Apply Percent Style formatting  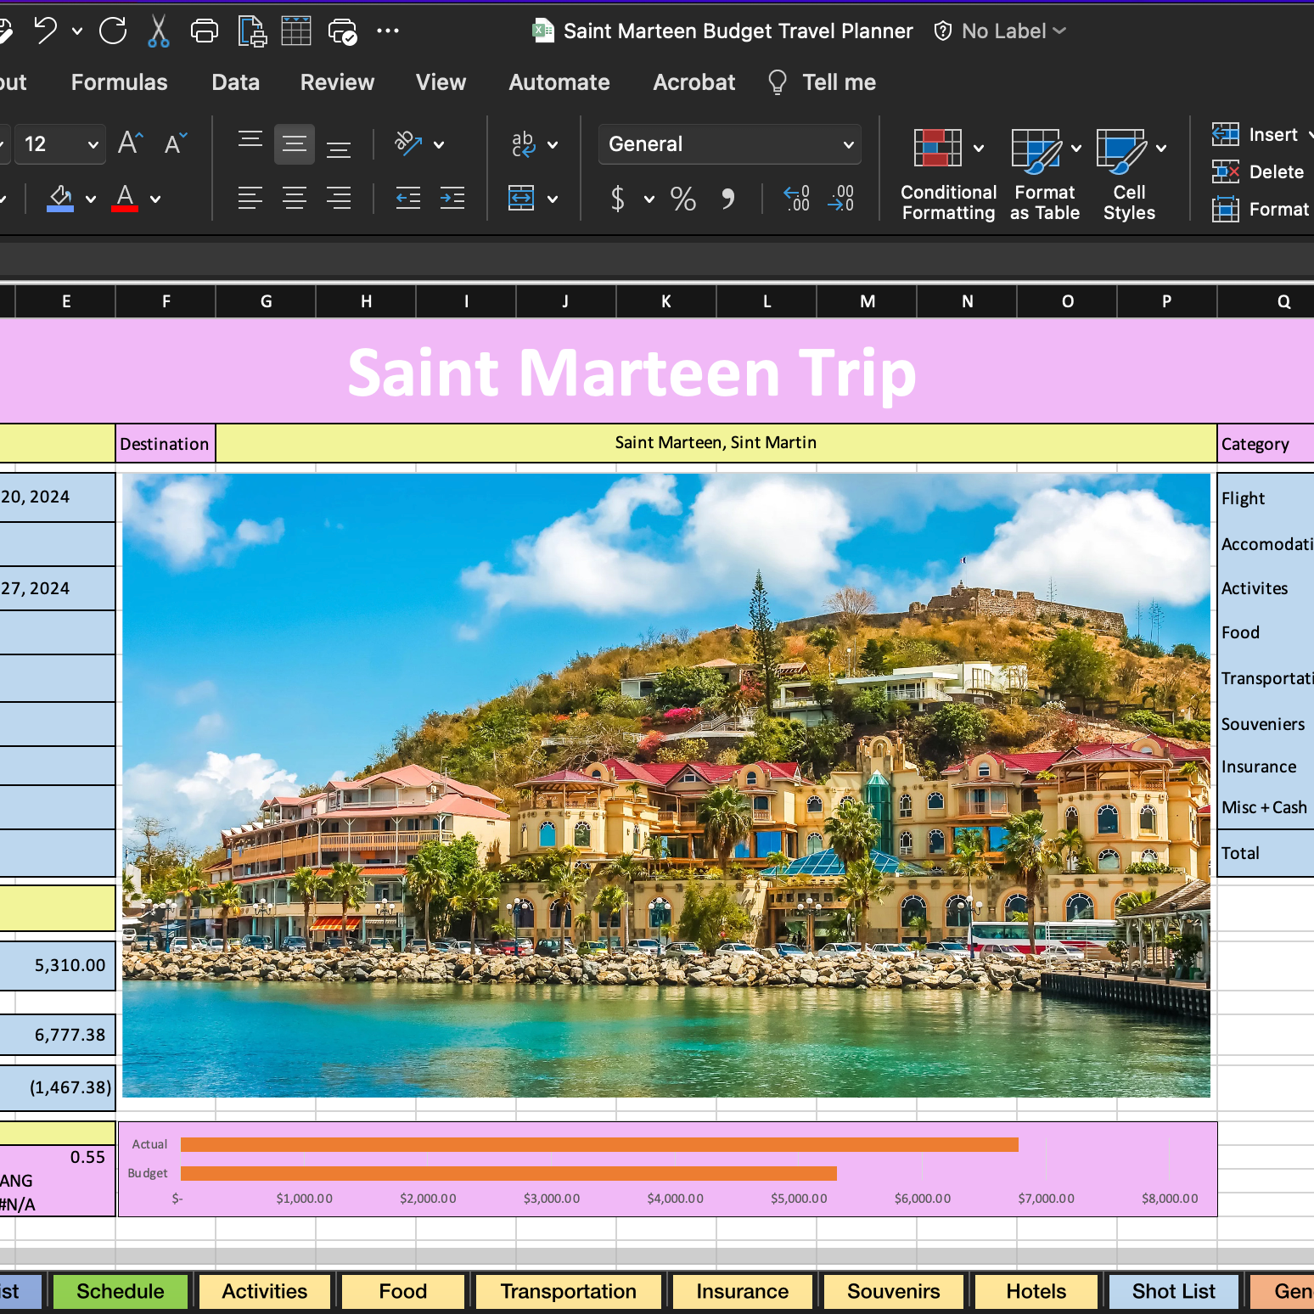(682, 199)
